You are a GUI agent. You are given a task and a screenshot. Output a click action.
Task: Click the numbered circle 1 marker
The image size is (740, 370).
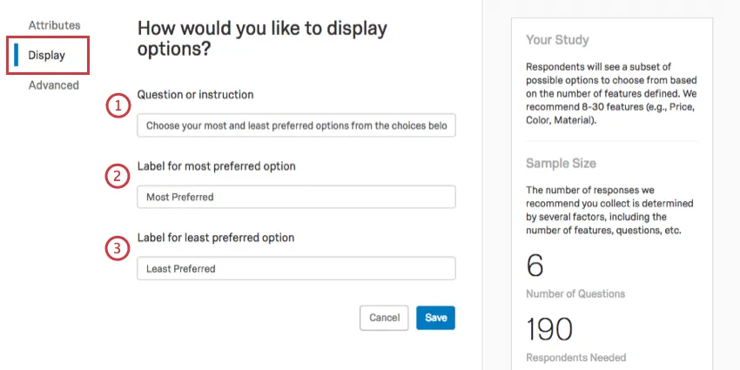point(118,106)
